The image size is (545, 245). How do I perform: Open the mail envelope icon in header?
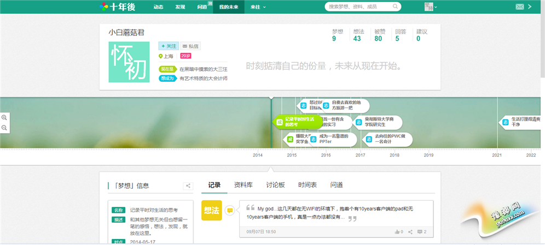519,7
